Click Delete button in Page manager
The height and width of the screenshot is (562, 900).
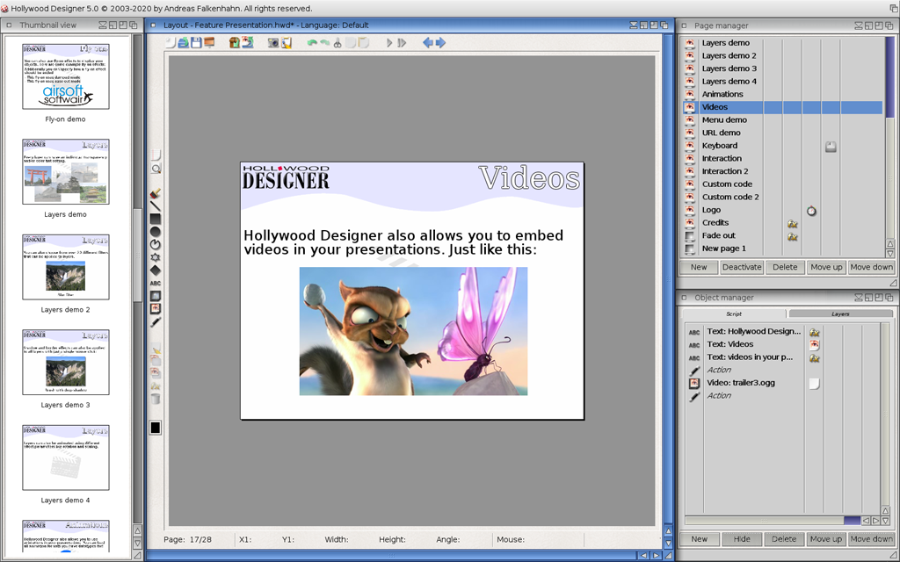(x=785, y=267)
